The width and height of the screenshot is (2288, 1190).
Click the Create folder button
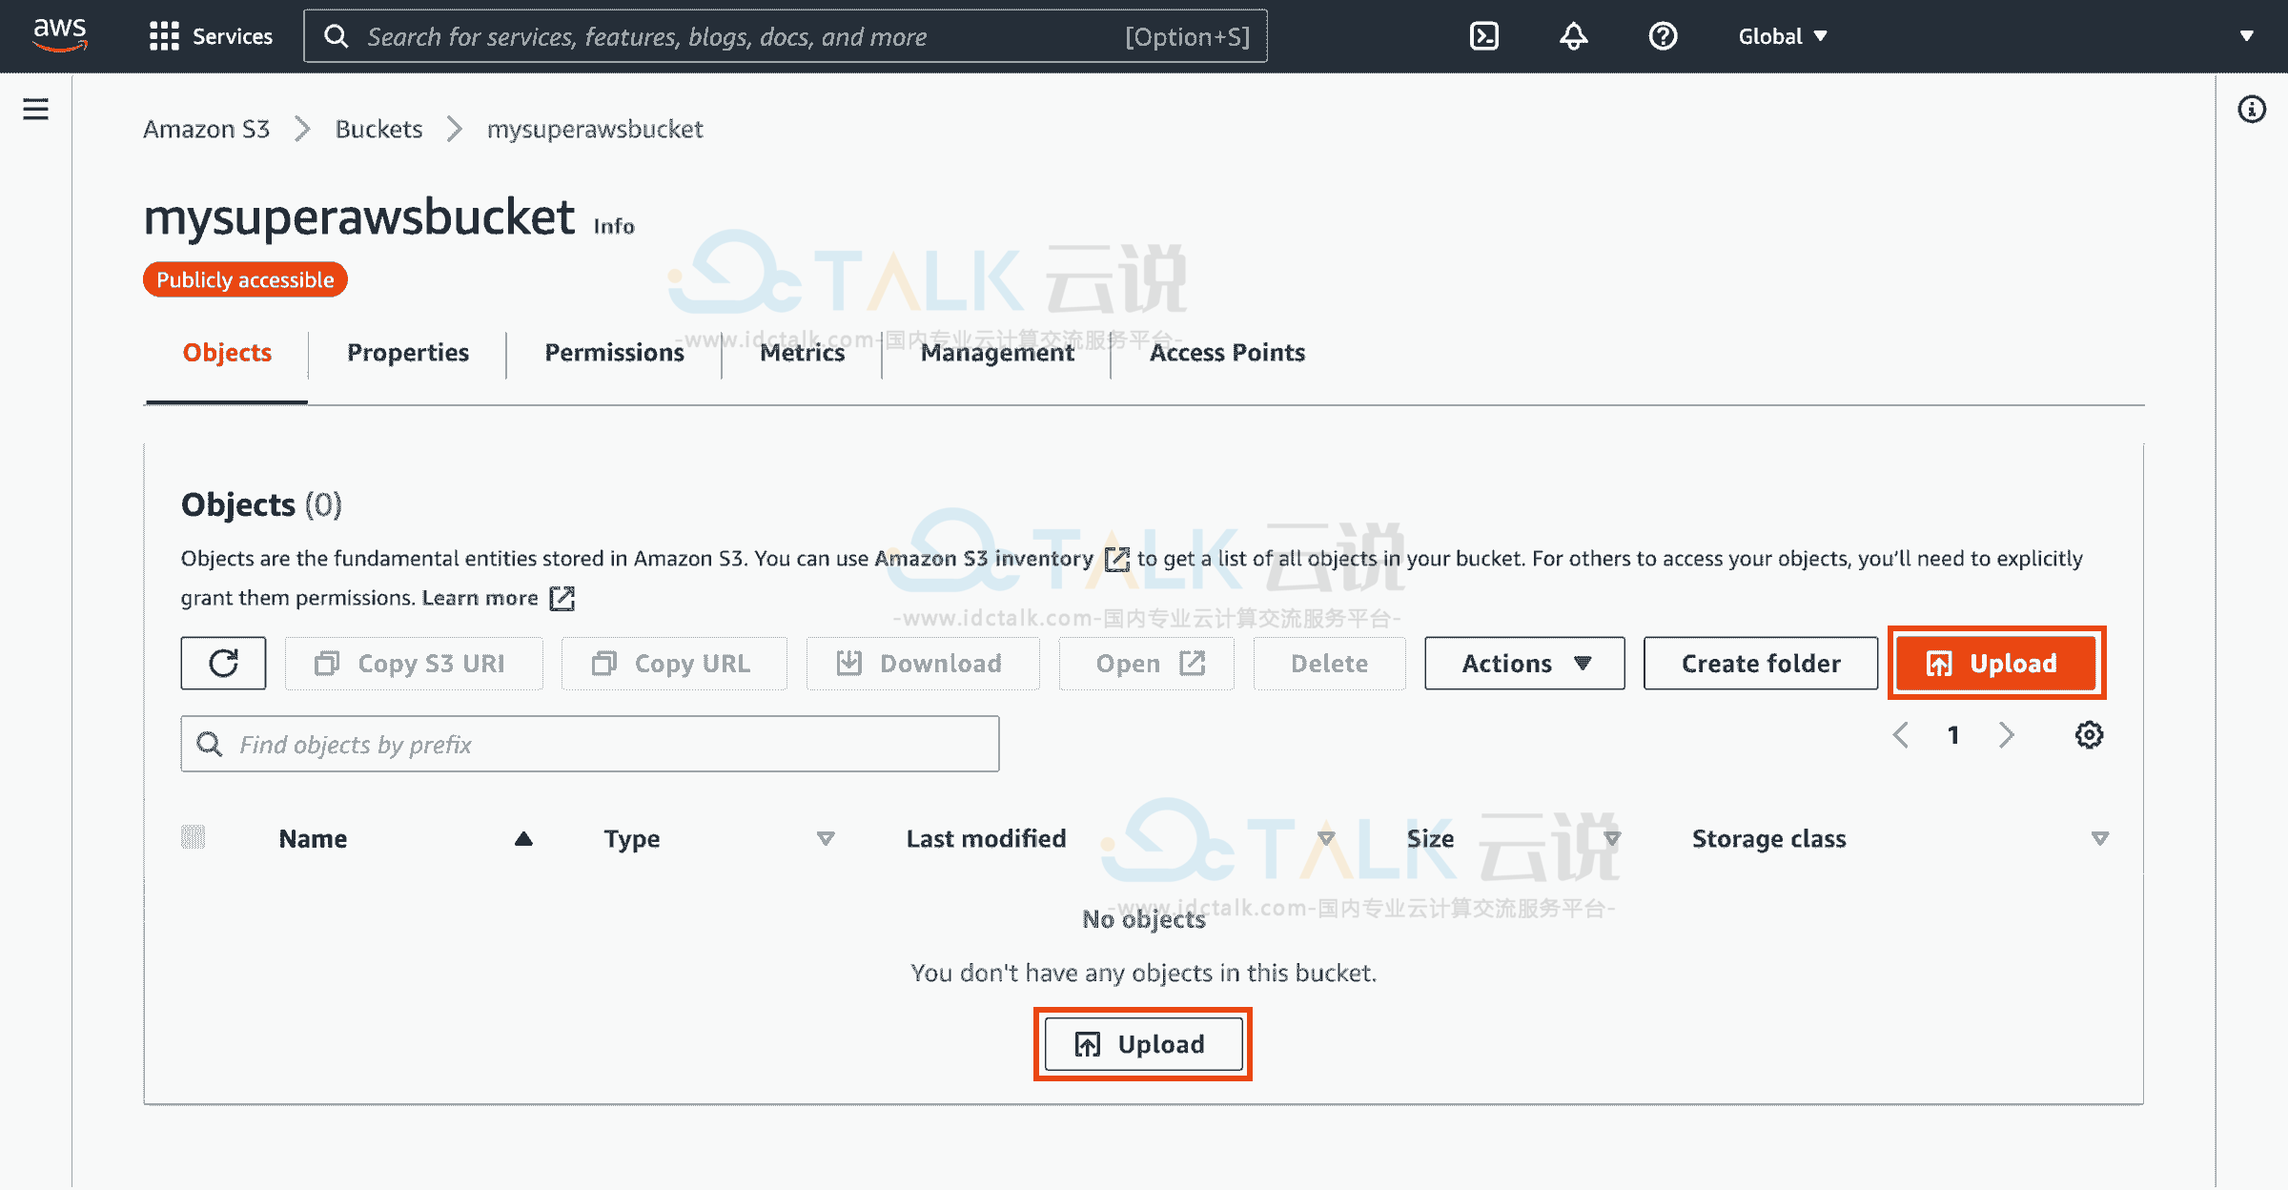coord(1761,663)
